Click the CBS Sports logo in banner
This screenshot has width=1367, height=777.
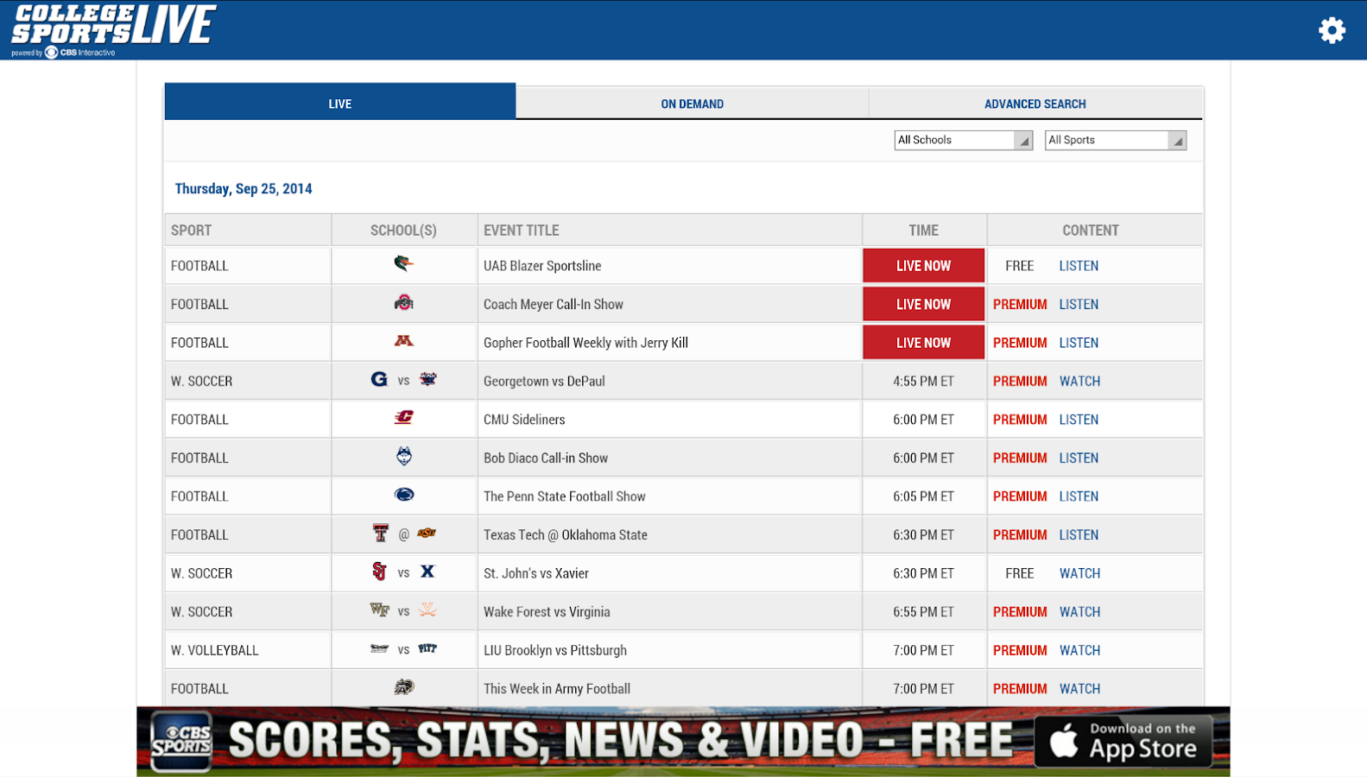[181, 741]
